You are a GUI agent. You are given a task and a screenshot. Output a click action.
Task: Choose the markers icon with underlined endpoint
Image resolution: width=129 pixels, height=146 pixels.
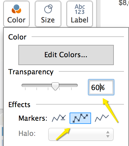pos(59,118)
